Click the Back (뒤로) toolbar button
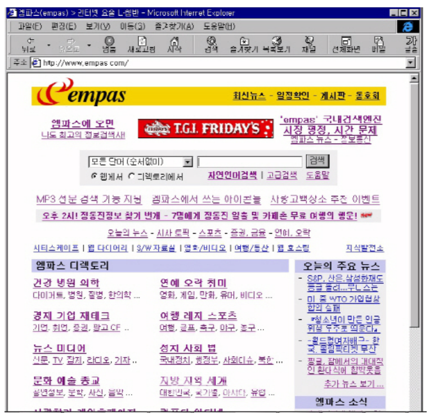The height and width of the screenshot is (418, 434). point(29,44)
